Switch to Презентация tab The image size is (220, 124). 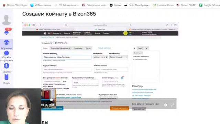[78, 48]
